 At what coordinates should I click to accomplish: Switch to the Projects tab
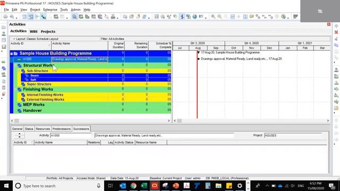click(x=48, y=31)
